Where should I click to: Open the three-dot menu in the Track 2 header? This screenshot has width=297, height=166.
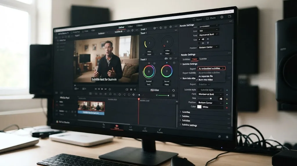(x=175, y=58)
